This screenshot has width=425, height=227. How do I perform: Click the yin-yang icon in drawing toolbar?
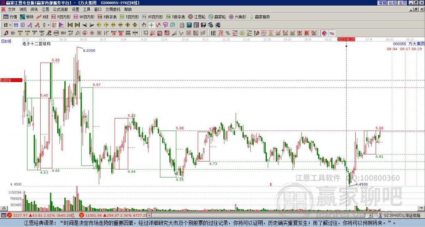pyautogui.click(x=324, y=33)
